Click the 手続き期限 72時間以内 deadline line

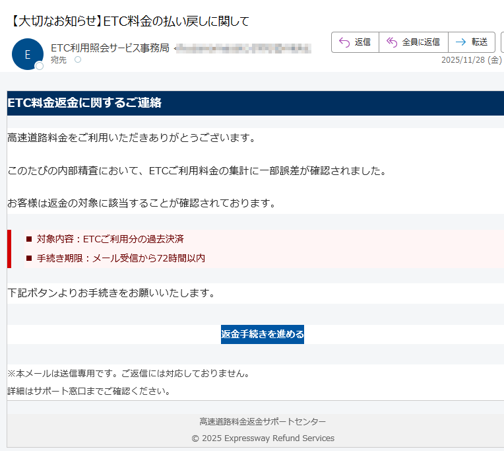tap(120, 258)
